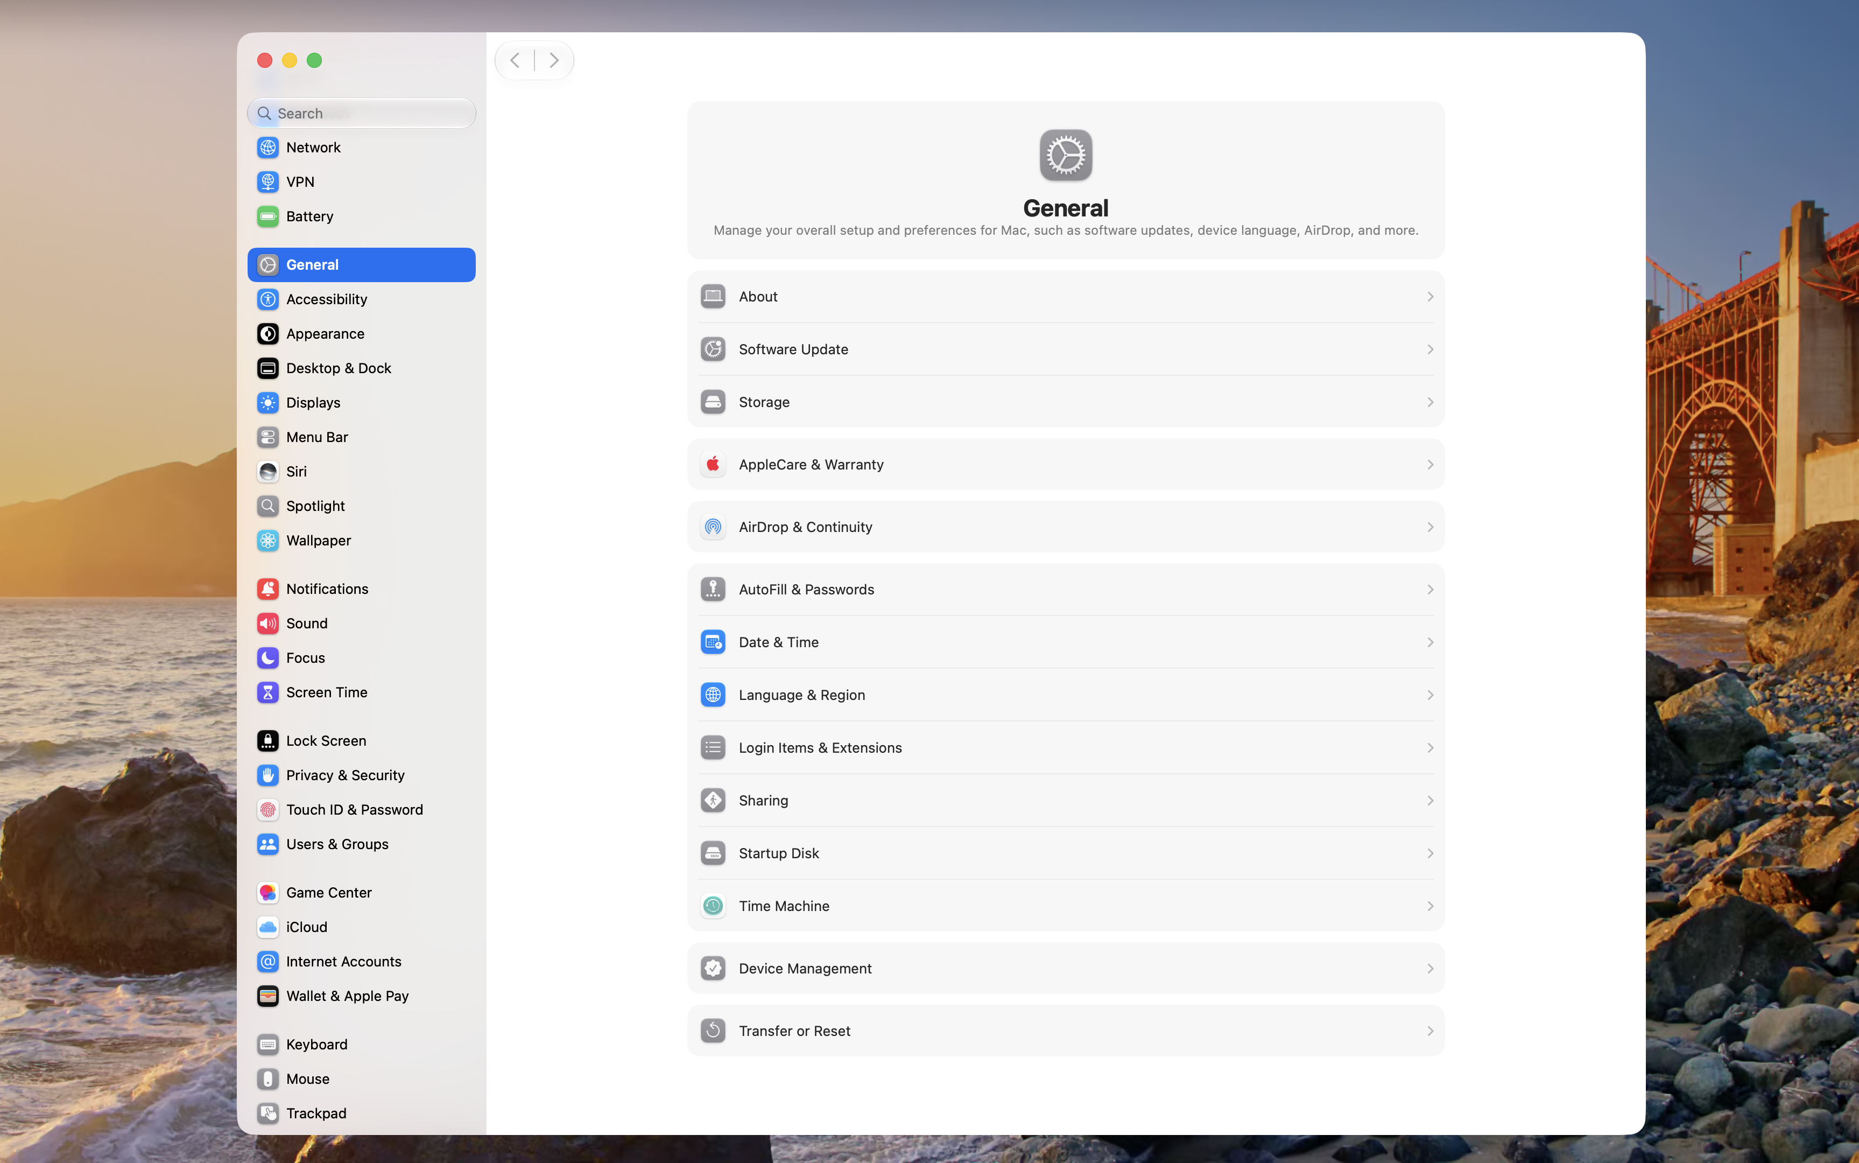Open the Displays sun icon

267,402
